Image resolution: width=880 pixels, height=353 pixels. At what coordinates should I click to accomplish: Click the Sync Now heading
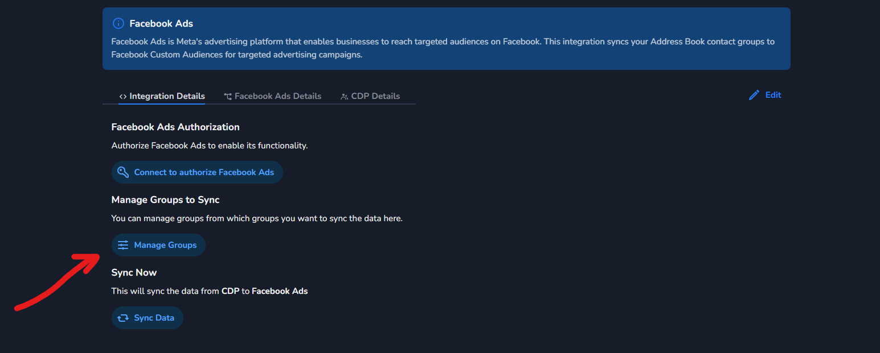coord(134,272)
